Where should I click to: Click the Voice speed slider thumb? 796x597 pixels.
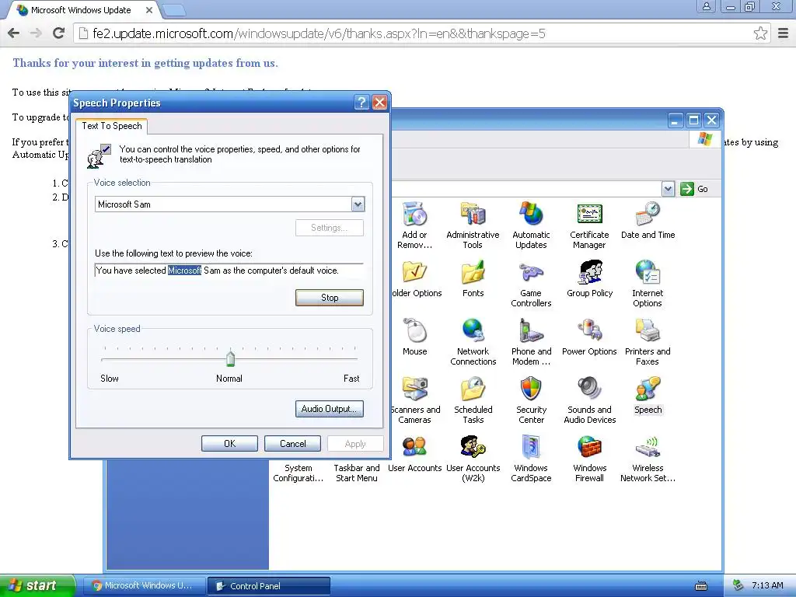(x=230, y=359)
